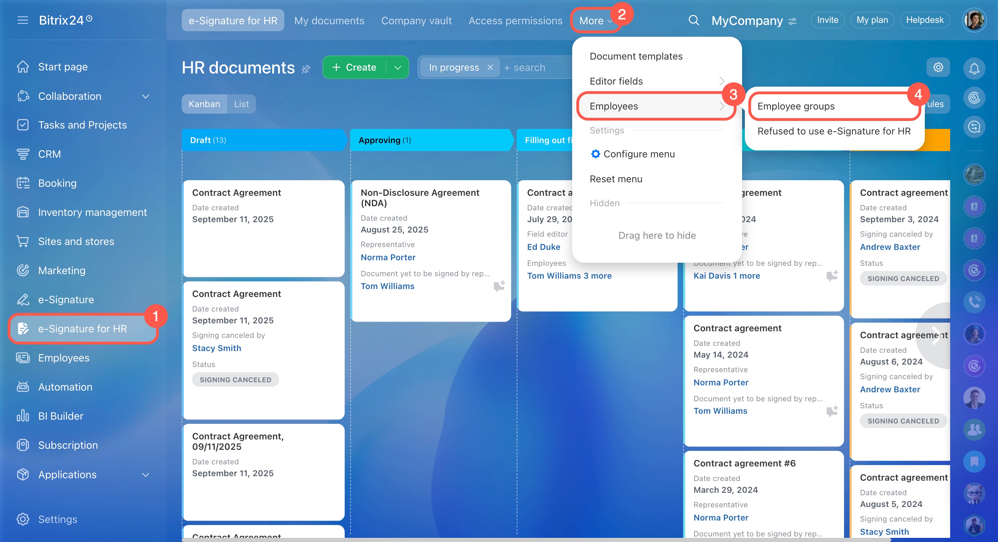The width and height of the screenshot is (998, 542).
Task: Click Andrew Baxter link, September 3 card
Action: (x=889, y=247)
